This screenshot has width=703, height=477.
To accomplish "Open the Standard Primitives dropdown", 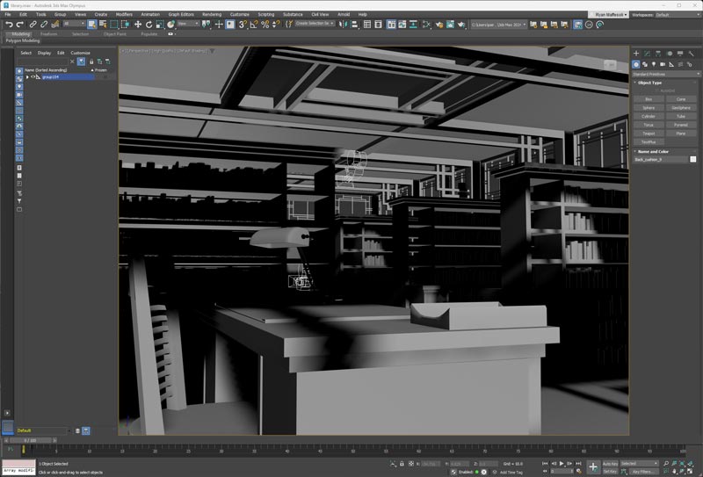I will (x=664, y=74).
